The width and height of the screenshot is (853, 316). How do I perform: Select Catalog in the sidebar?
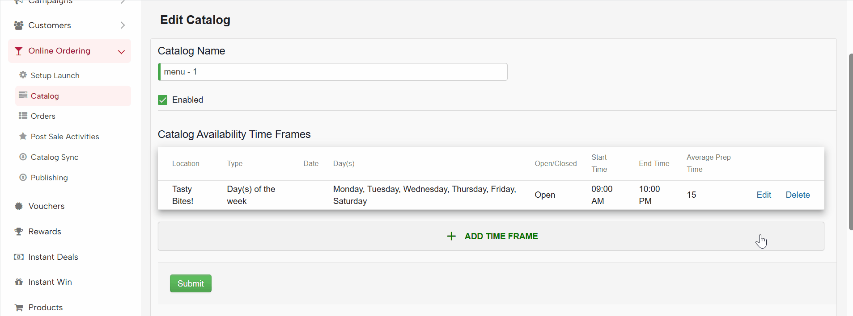pyautogui.click(x=73, y=96)
